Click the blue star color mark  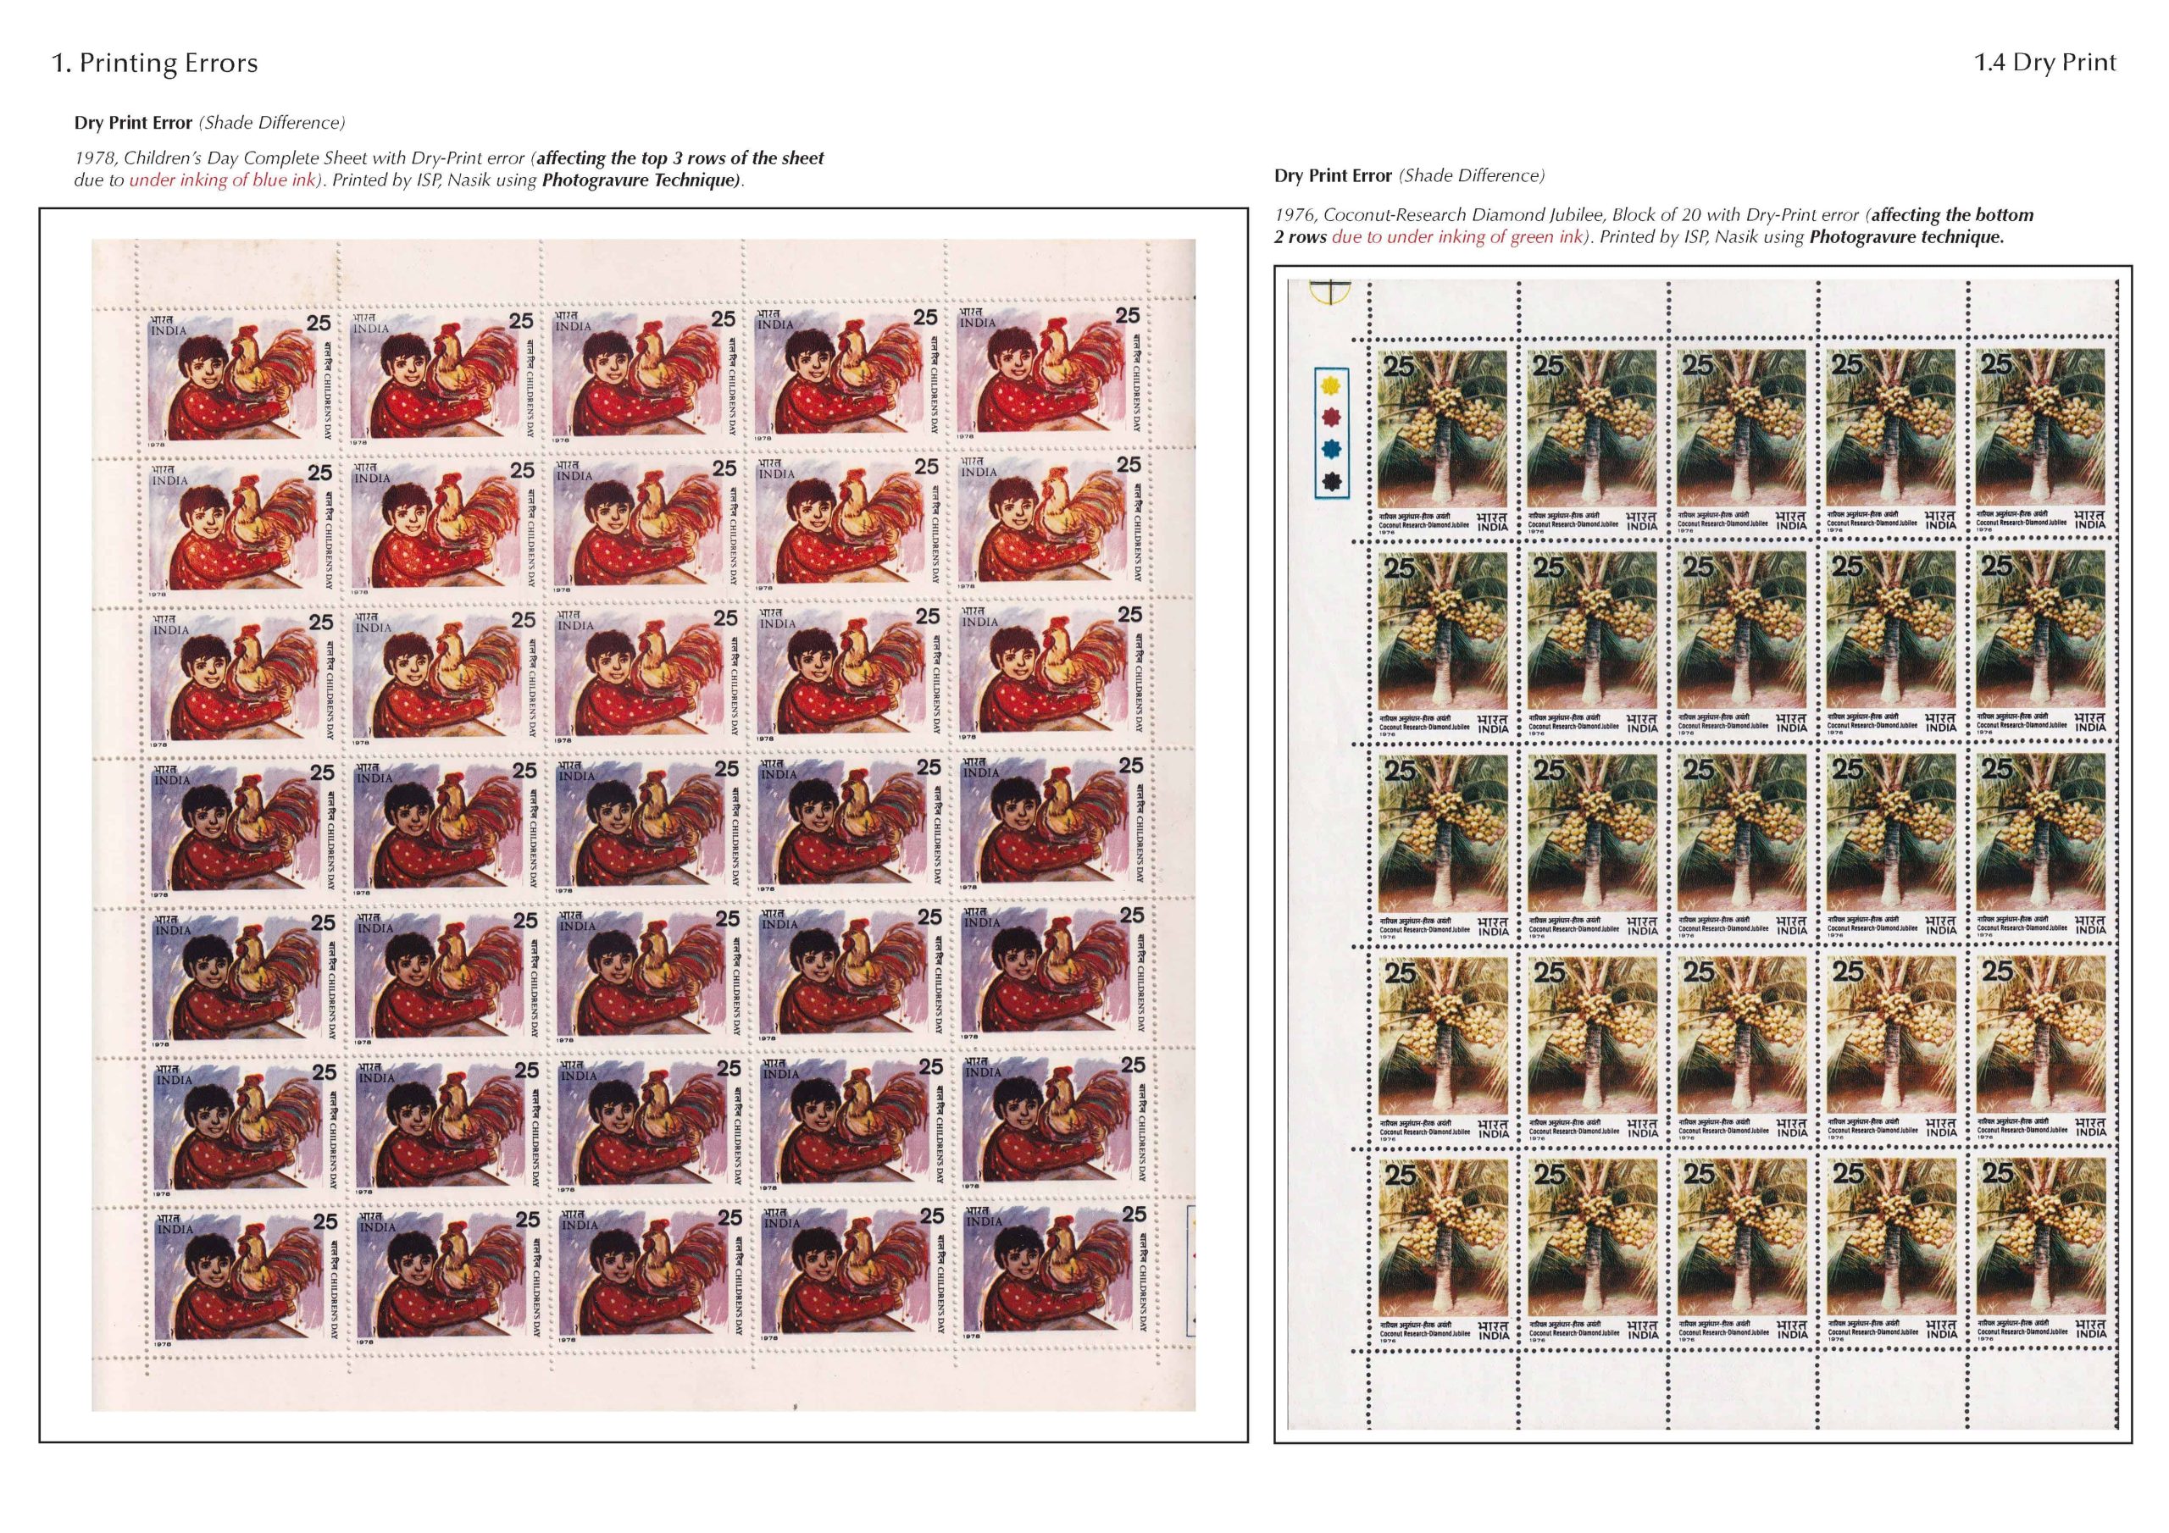(x=1332, y=449)
